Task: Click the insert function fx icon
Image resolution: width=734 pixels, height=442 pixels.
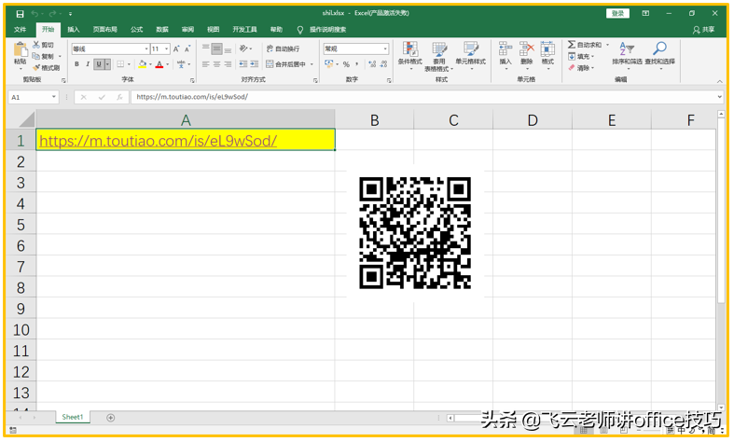Action: point(119,97)
